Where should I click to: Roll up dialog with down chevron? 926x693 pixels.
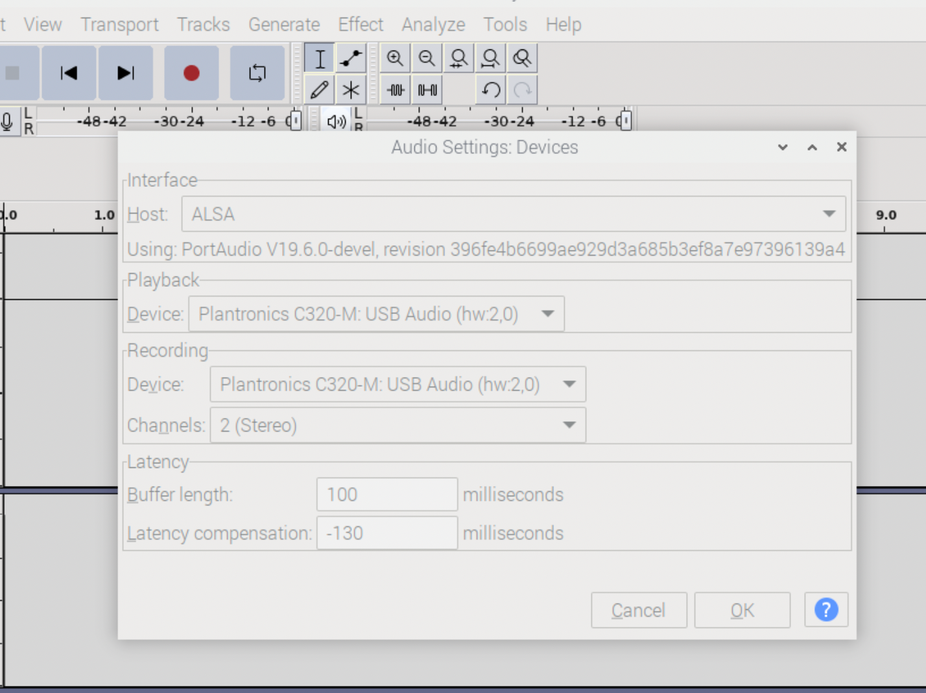click(783, 147)
